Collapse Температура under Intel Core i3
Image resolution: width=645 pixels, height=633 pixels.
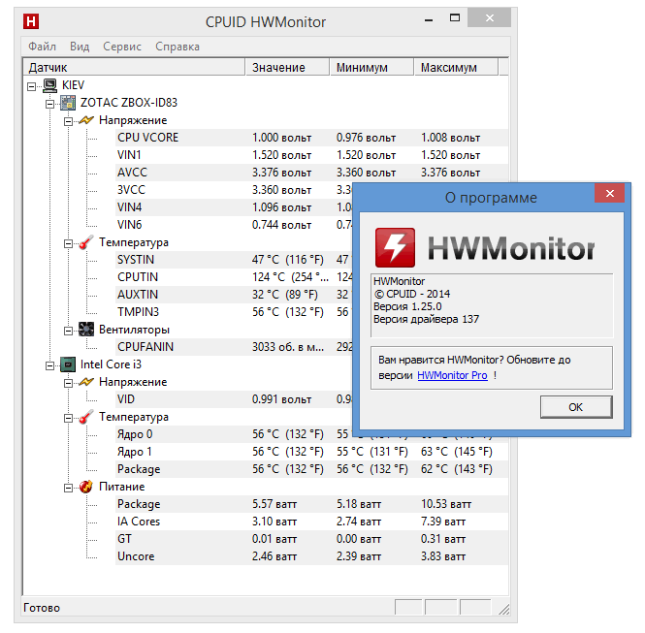click(x=68, y=418)
